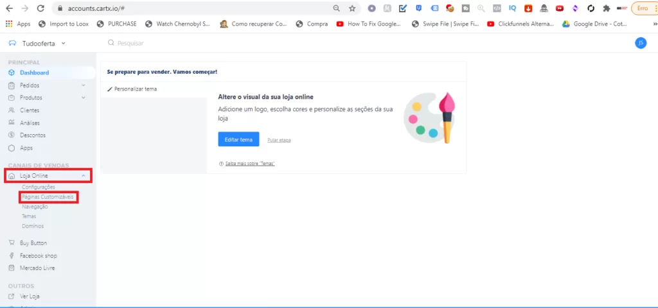Click the Dashboard icon in sidebar
658x308 pixels.
coord(12,73)
